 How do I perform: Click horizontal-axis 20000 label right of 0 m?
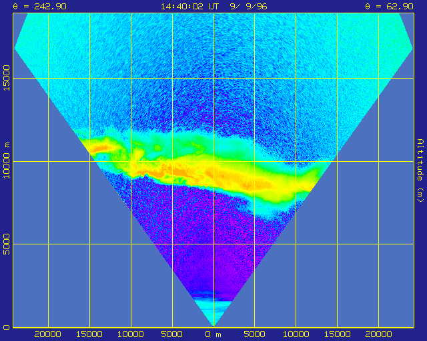[378, 334]
